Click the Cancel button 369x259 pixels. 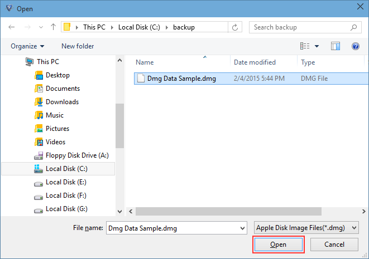click(x=334, y=245)
